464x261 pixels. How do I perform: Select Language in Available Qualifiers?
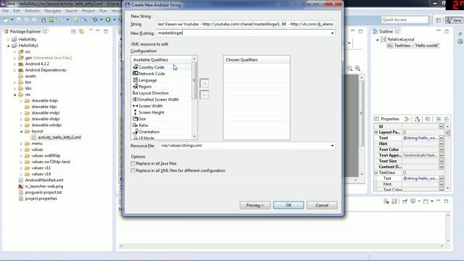click(x=148, y=80)
